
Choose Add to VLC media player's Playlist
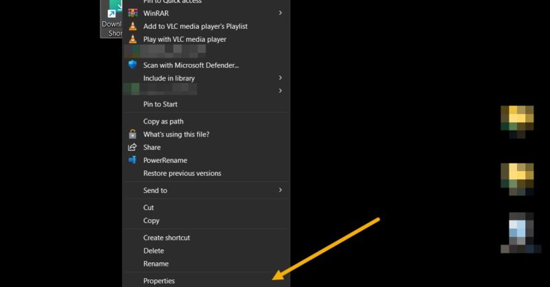click(x=206, y=26)
